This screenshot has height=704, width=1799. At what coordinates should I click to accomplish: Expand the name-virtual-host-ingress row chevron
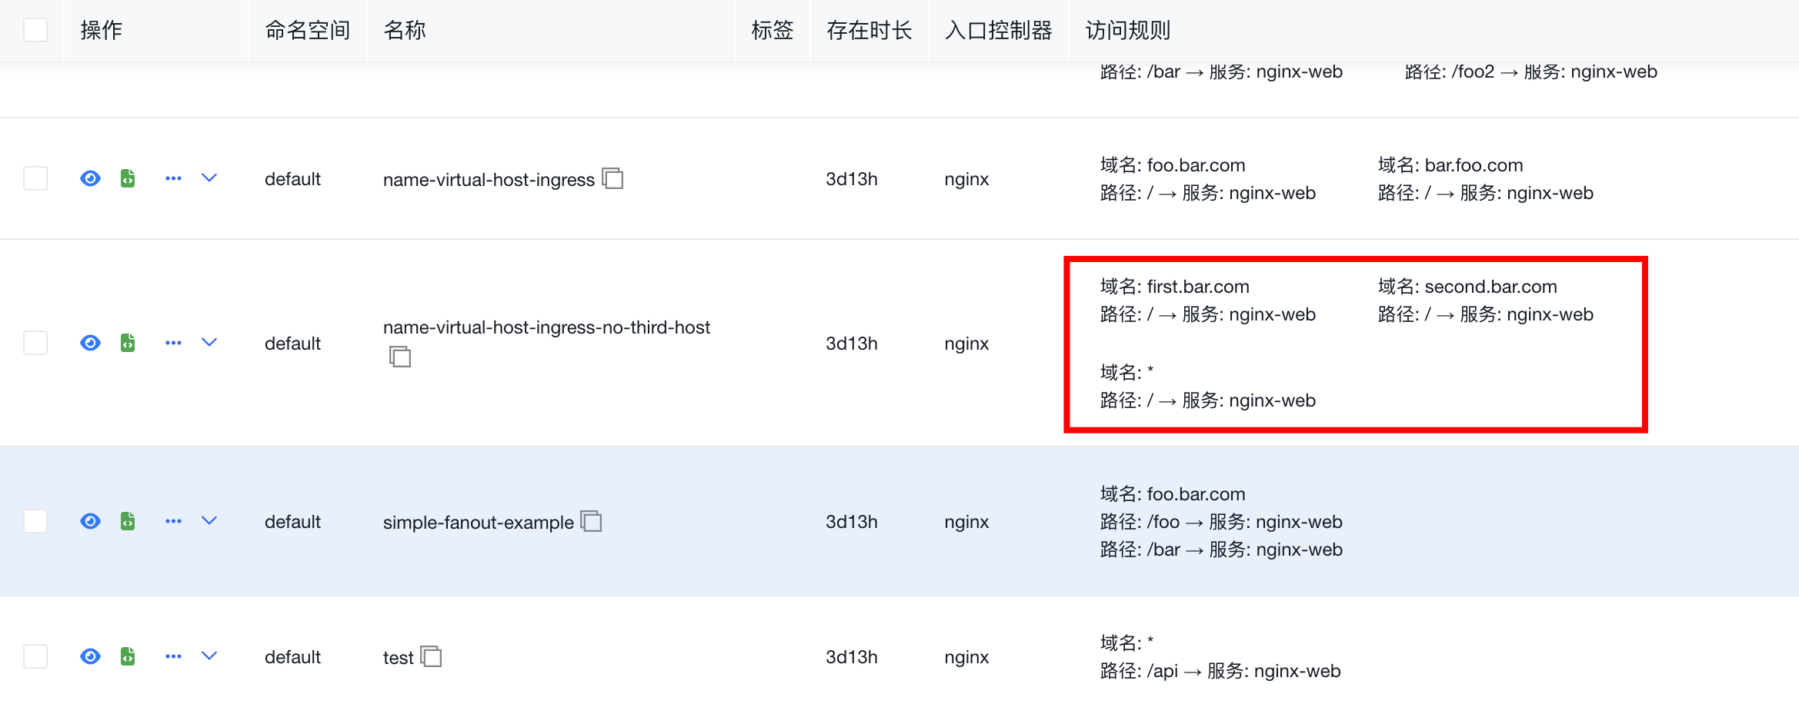pos(209,178)
